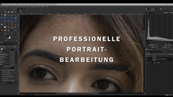Select the Measure compass tool
The width and height of the screenshot is (173, 97).
[8, 33]
